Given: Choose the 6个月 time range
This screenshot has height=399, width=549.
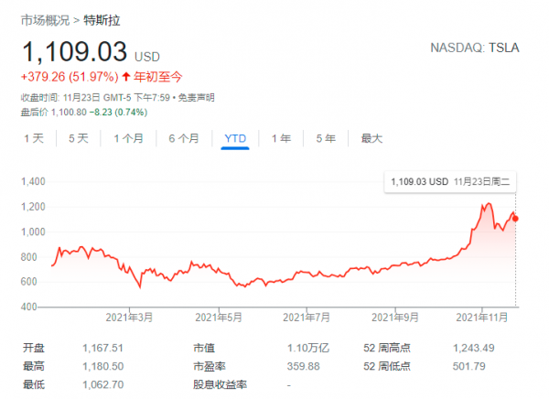Looking at the screenshot, I should click(184, 138).
